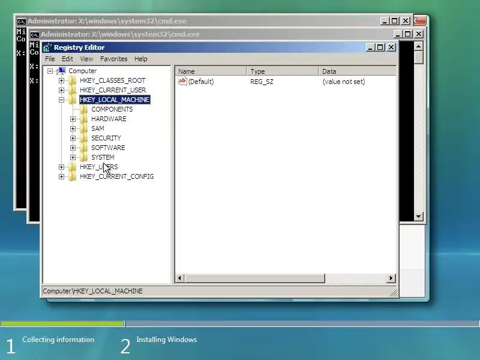This screenshot has height=360, width=480.
Task: Expand the HKEY_CURRENT_CONFIG node
Action: [x=61, y=176]
